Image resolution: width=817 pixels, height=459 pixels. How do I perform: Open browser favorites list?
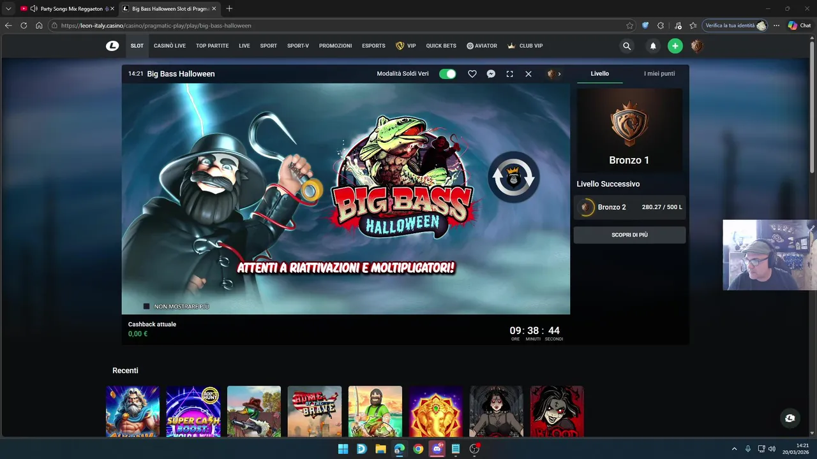coord(693,25)
